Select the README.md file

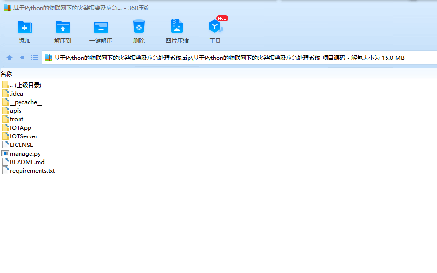point(23,162)
